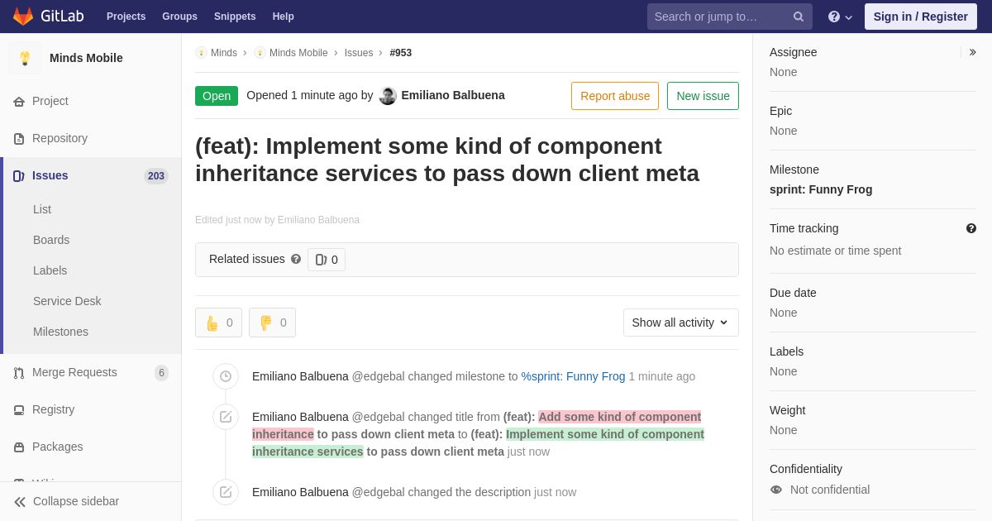
Task: Click Emiliano Balbuena's avatar image
Action: [388, 96]
